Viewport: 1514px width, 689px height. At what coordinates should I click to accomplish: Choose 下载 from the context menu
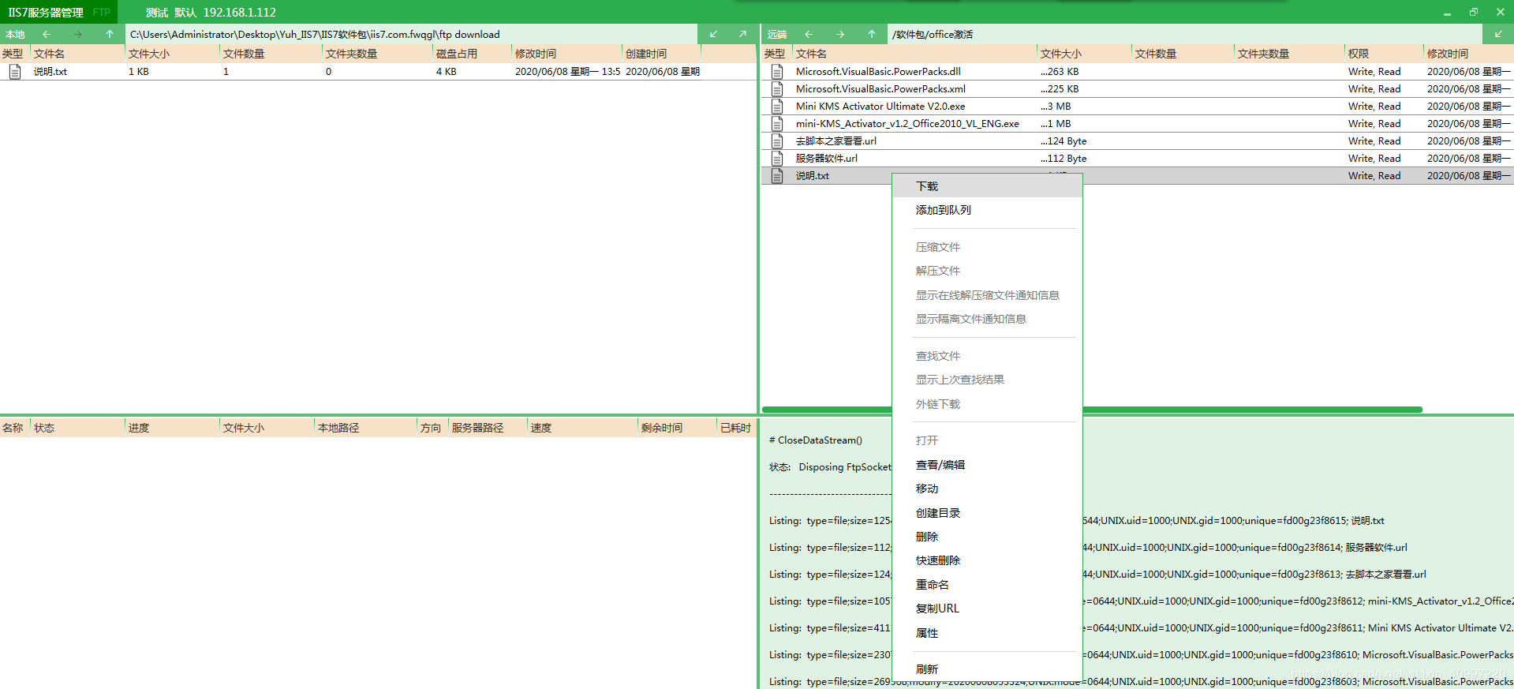click(x=987, y=186)
